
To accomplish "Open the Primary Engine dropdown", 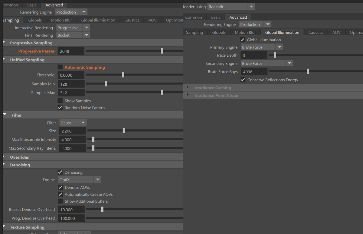I will [x=262, y=47].
